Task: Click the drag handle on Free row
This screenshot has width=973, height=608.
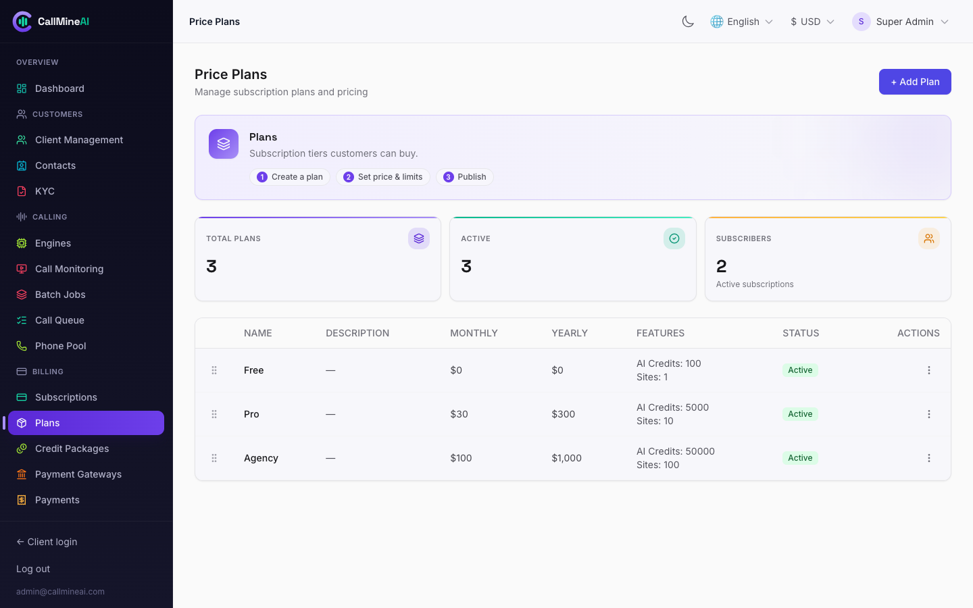Action: tap(214, 370)
